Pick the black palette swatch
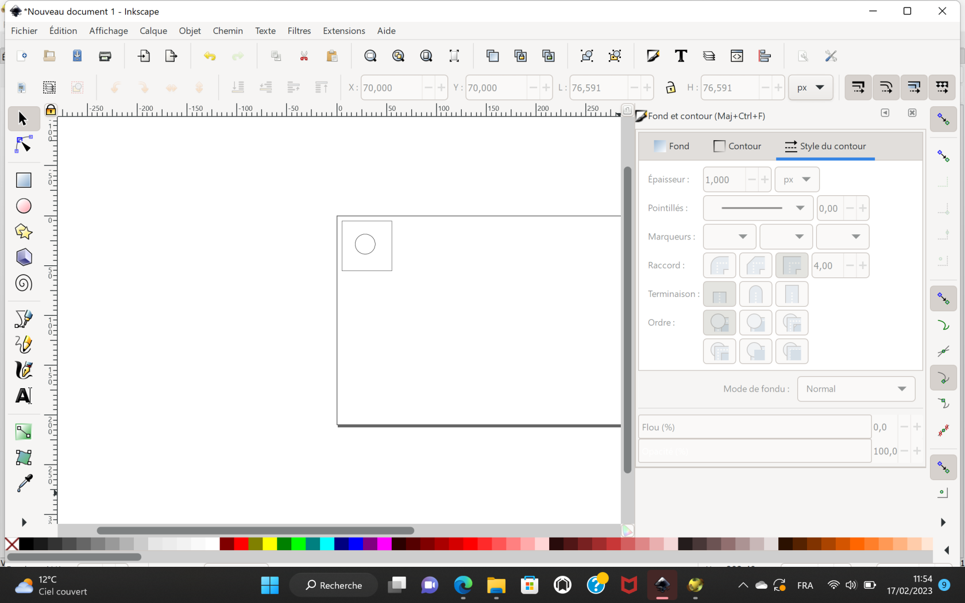Image resolution: width=965 pixels, height=603 pixels. click(26, 543)
